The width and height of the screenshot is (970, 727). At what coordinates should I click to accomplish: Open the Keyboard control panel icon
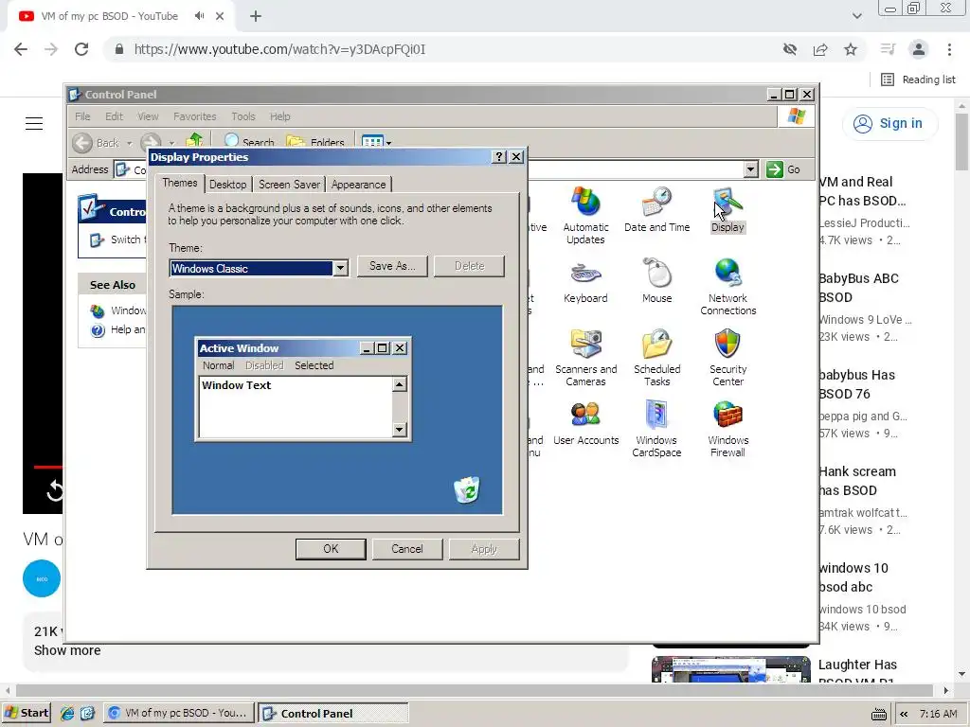(x=585, y=281)
